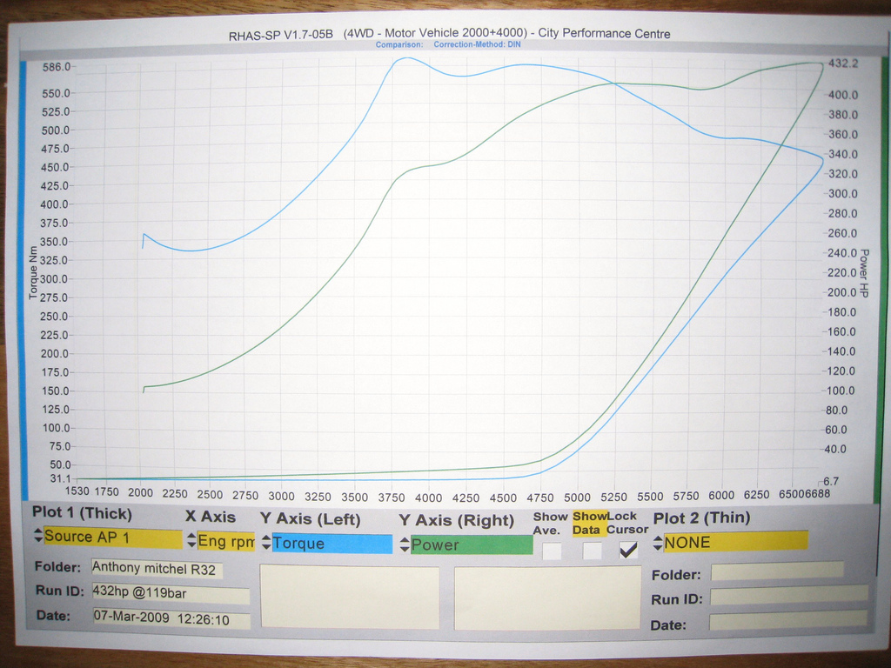Toggle the Show Ave. checkbox
This screenshot has width=891, height=668.
(552, 551)
